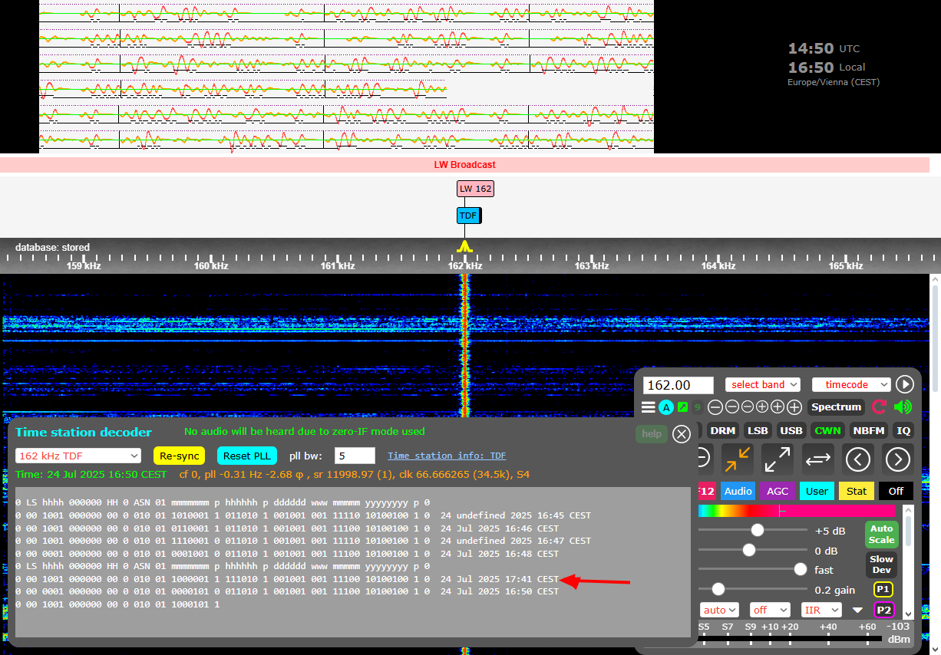Click the orange zoom-to-band inward arrows icon
The height and width of the screenshot is (655, 941).
(738, 459)
